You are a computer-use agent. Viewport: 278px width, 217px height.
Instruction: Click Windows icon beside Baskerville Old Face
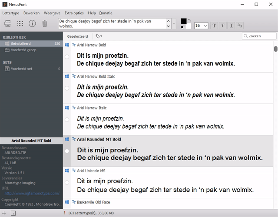tap(67, 202)
